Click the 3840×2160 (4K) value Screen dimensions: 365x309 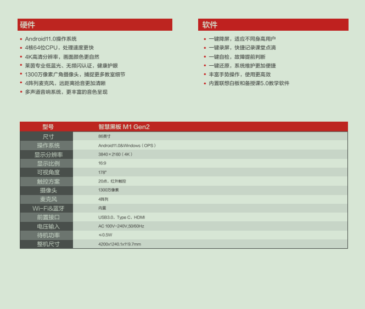click(x=115, y=154)
